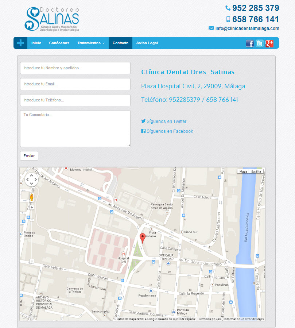Switch map to Satélite view
295x328 pixels.
pyautogui.click(x=256, y=171)
